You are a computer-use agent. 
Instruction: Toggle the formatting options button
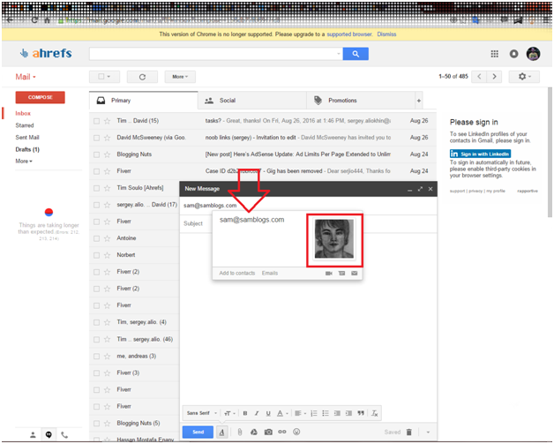(x=222, y=432)
